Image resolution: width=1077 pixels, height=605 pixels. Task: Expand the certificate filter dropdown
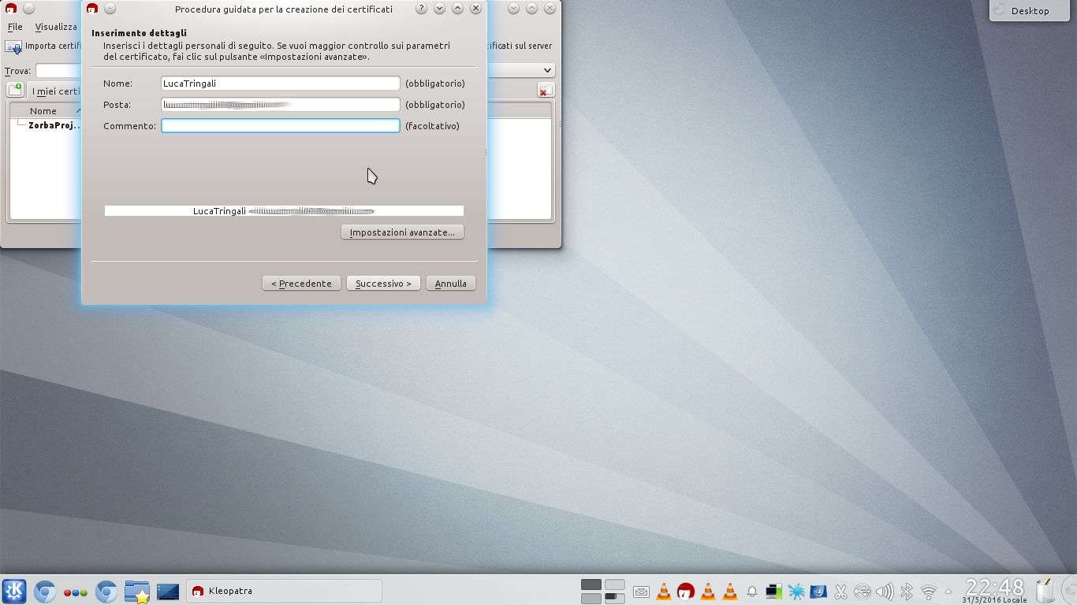pyautogui.click(x=548, y=70)
